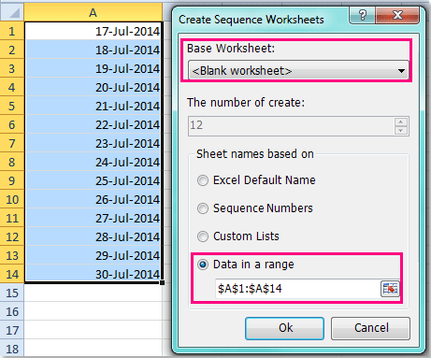Select row 3 header
This screenshot has height=358, width=431.
click(12, 68)
